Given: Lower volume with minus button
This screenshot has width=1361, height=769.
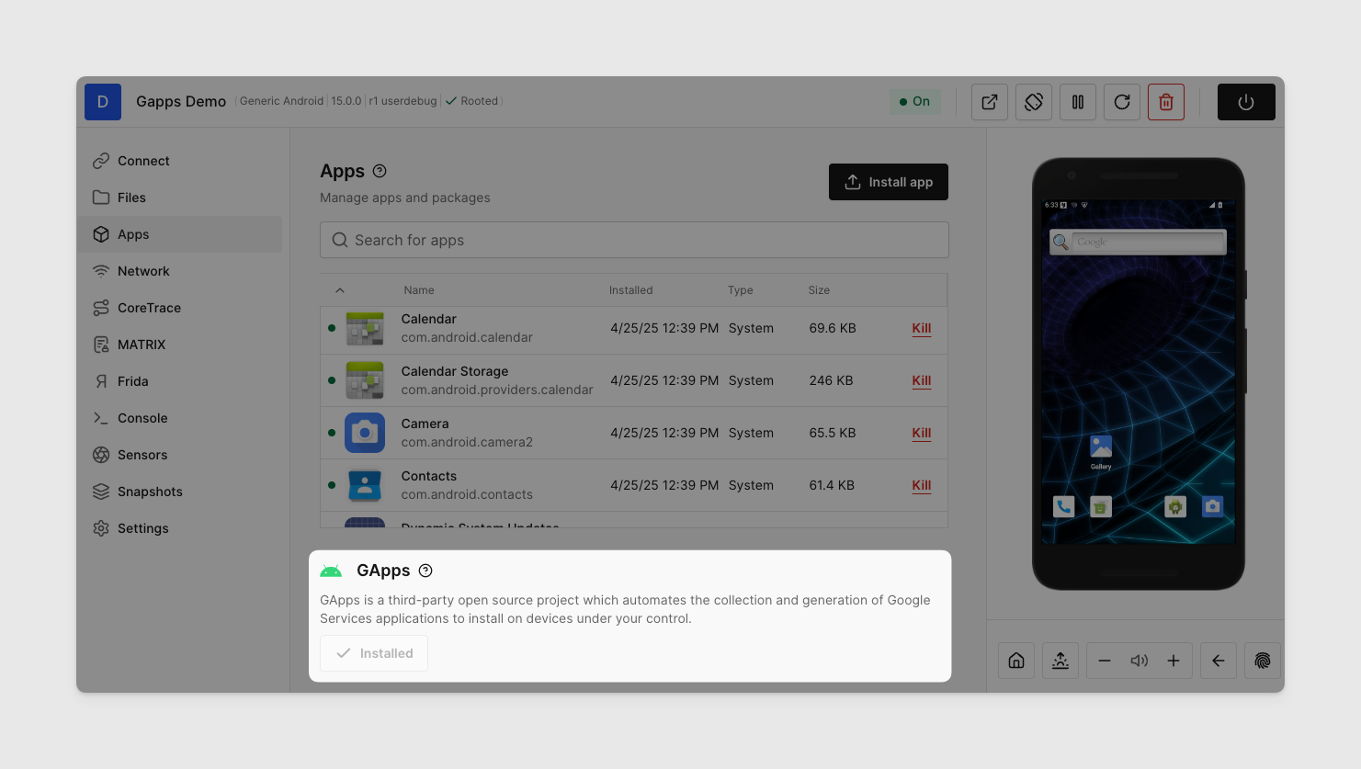Looking at the screenshot, I should pyautogui.click(x=1105, y=661).
